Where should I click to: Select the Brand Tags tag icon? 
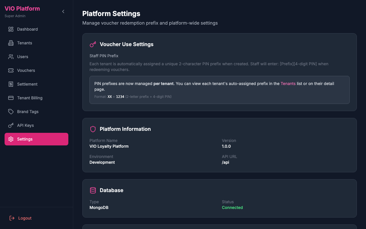pos(11,111)
